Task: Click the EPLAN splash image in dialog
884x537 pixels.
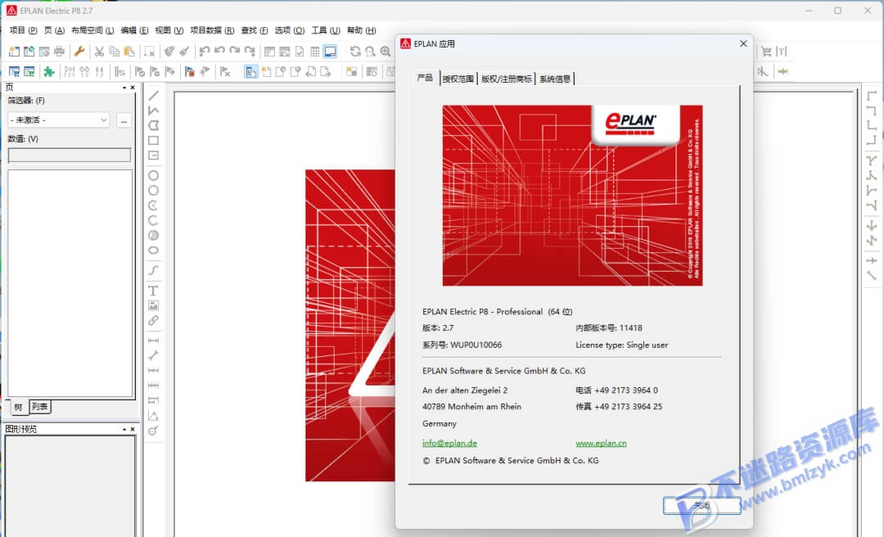Action: 572,195
